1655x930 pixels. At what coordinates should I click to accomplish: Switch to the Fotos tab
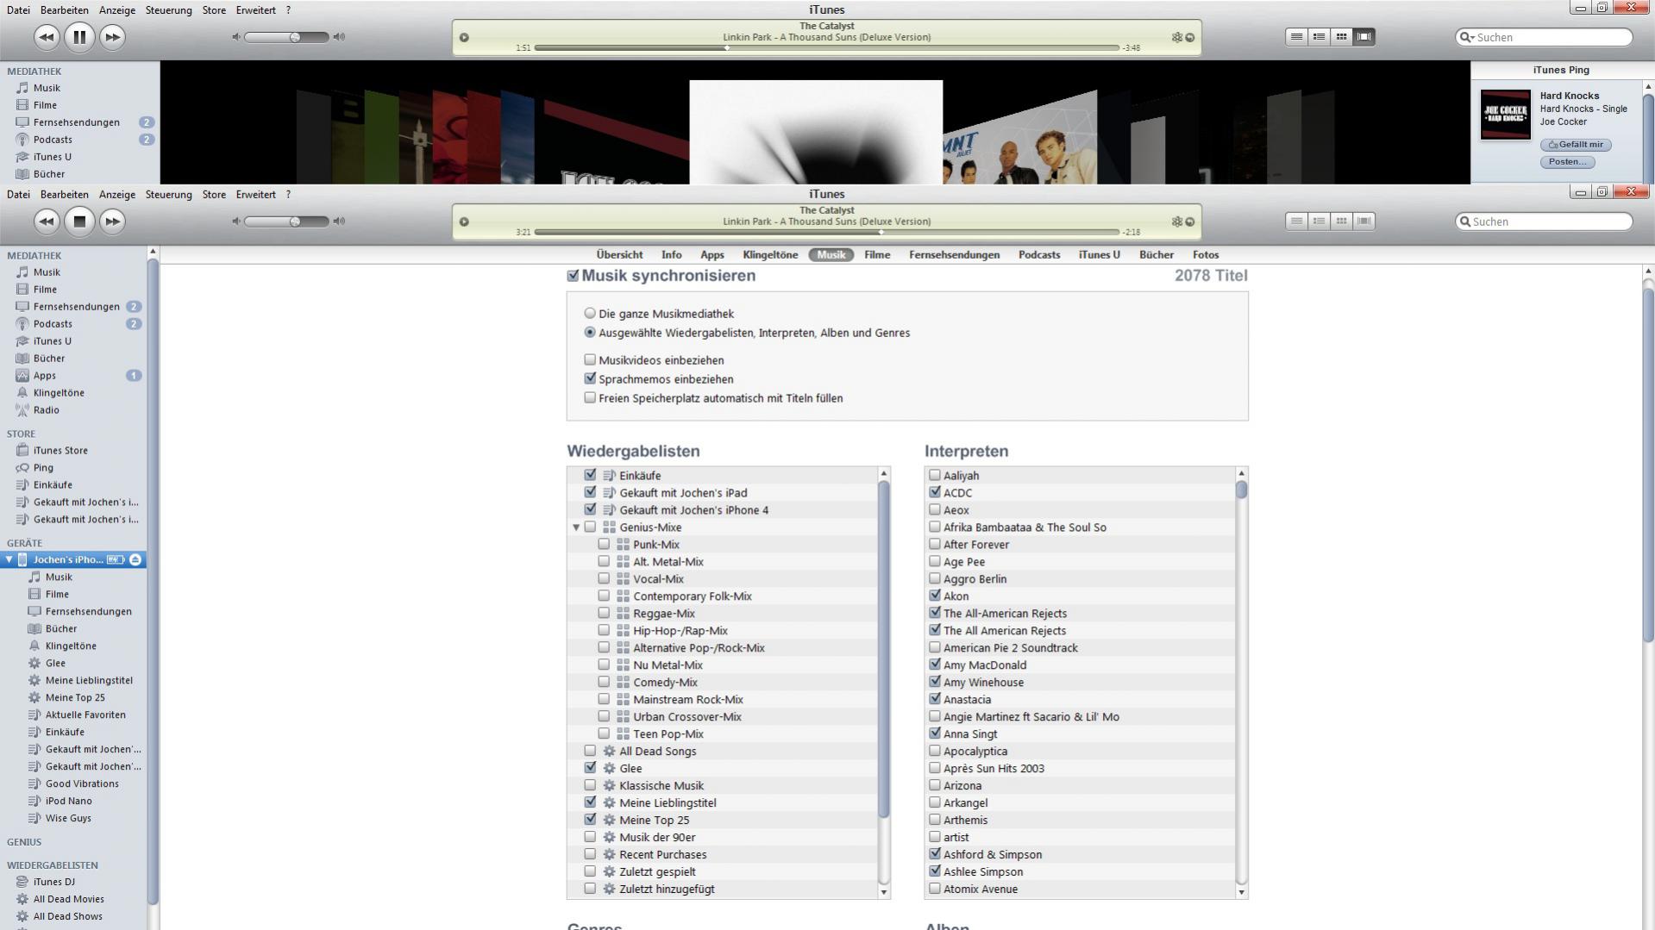[x=1205, y=255]
